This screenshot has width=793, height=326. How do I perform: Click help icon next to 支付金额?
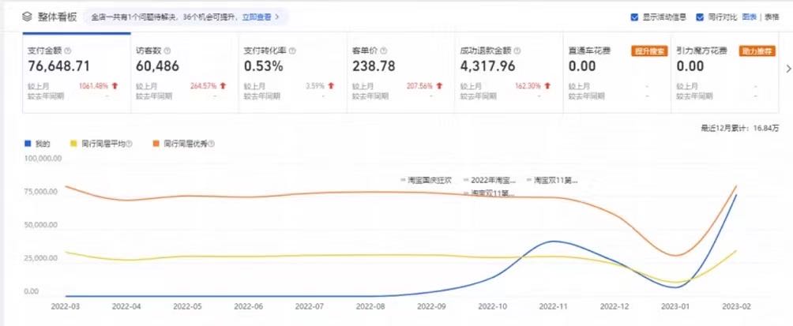click(x=67, y=51)
